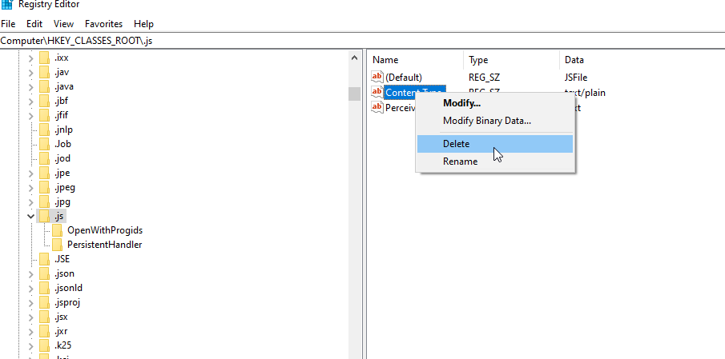Image resolution: width=725 pixels, height=359 pixels.
Task: Expand the .jsx key chevron
Action: coord(30,317)
